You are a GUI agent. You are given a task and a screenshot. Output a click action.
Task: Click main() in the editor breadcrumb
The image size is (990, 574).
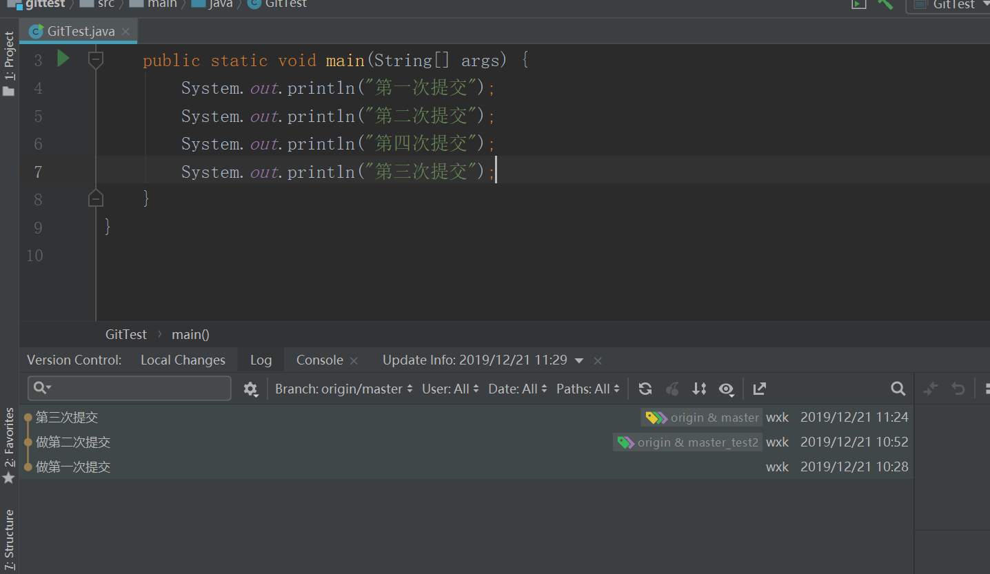(x=190, y=334)
